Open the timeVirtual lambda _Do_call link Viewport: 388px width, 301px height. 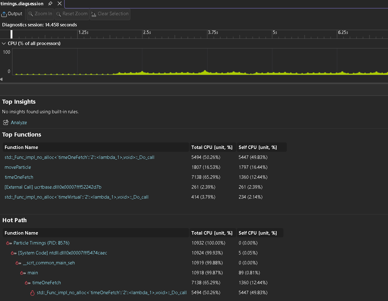76,197
